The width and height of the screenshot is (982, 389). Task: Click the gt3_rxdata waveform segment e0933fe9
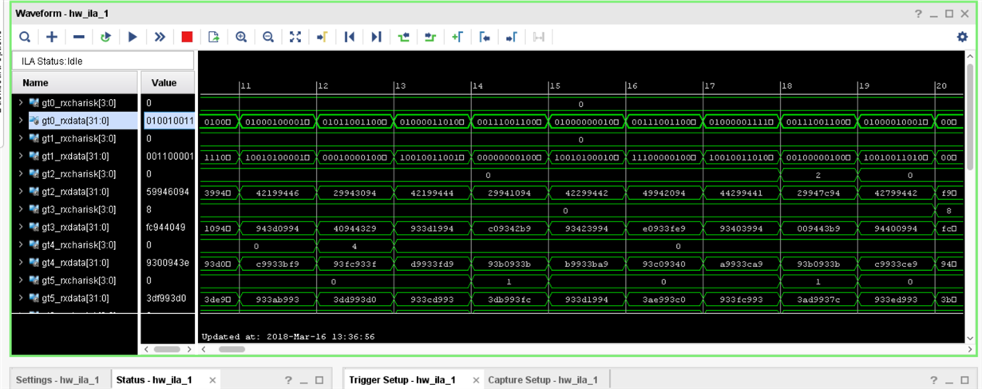coord(665,228)
